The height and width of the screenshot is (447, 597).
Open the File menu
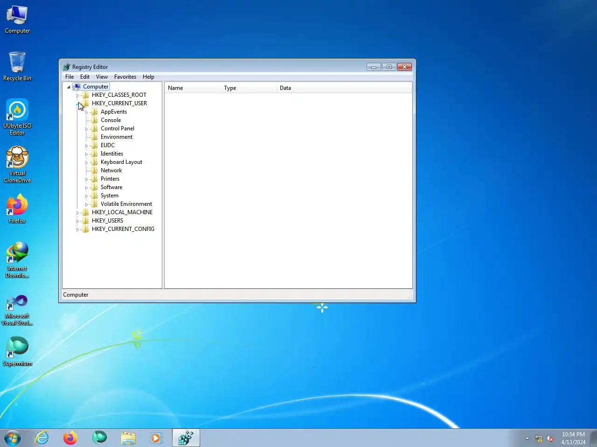(69, 77)
